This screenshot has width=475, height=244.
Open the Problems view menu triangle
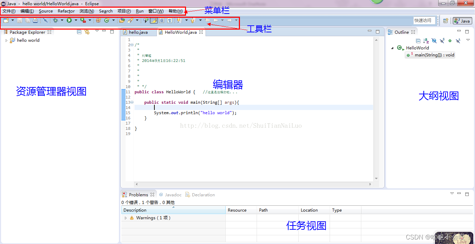click(452, 194)
